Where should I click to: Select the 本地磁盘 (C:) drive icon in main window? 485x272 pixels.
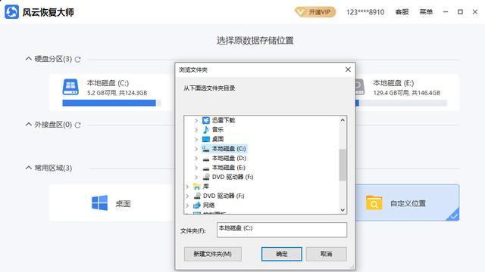(x=70, y=87)
